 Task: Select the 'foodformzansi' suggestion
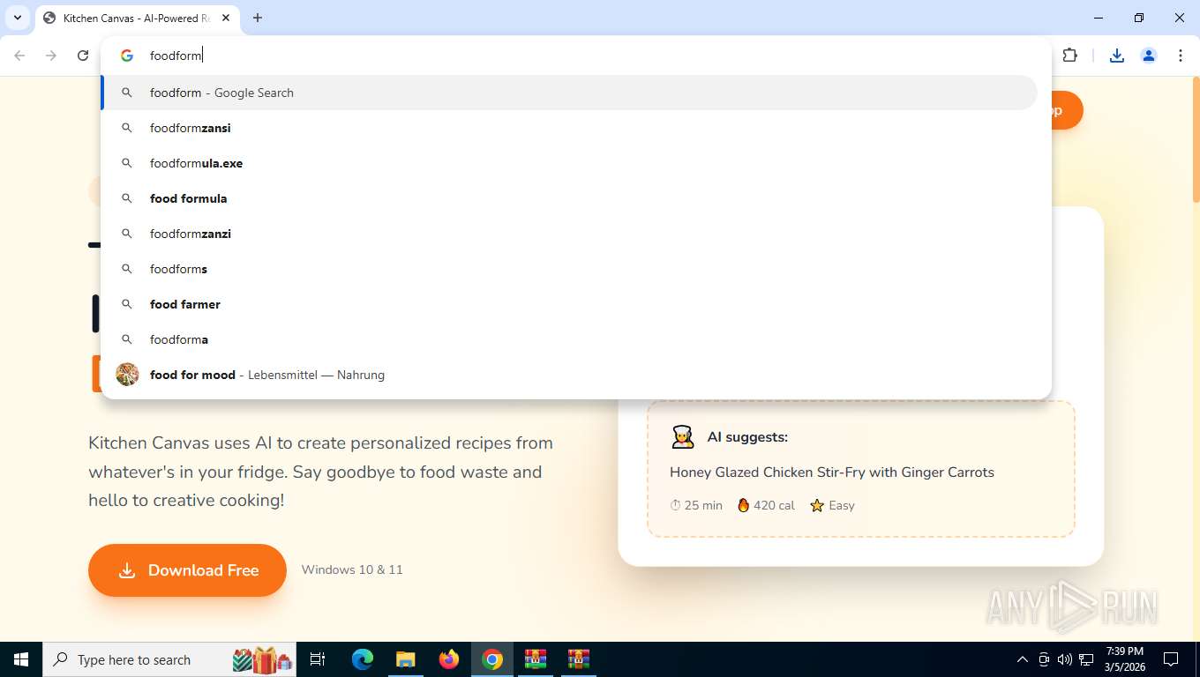point(569,128)
